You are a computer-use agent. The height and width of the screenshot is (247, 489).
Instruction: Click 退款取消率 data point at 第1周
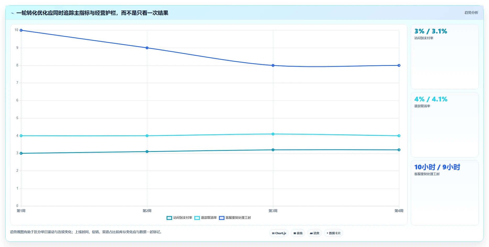(21, 136)
